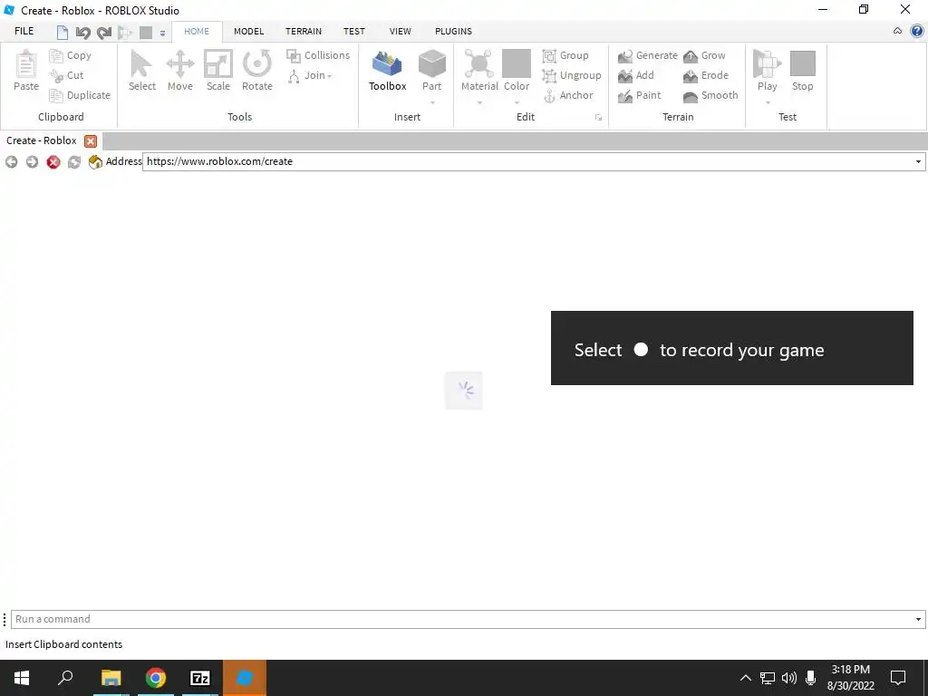Viewport: 928px width, 696px height.
Task: Open 7-Zip from taskbar
Action: point(200,678)
